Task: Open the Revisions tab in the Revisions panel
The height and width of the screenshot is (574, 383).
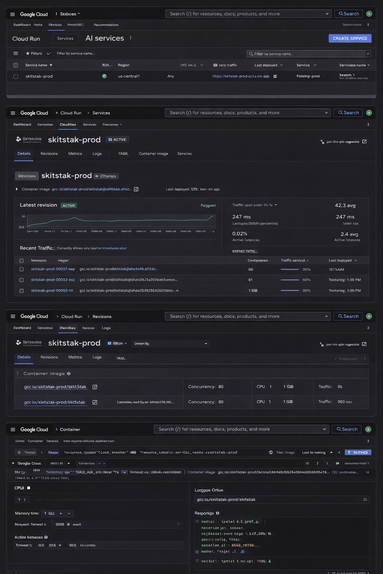Action: 49,357
